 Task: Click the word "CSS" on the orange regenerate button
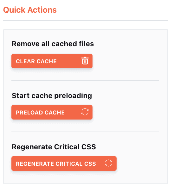(90, 164)
